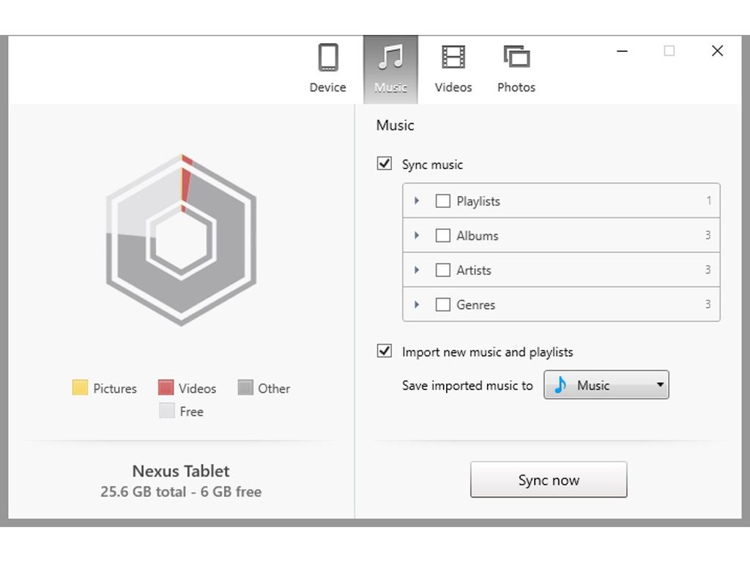Select the Videos filmstrip icon

(453, 56)
